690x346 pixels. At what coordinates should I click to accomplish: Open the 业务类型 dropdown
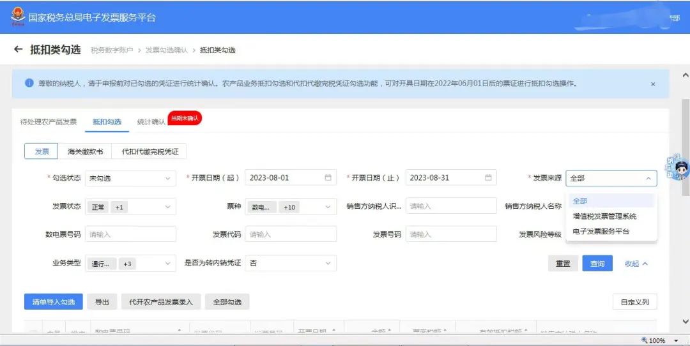click(130, 264)
